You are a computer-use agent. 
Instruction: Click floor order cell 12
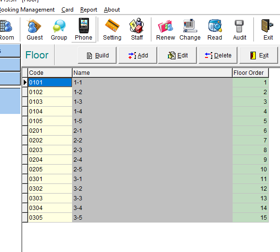[x=251, y=189]
